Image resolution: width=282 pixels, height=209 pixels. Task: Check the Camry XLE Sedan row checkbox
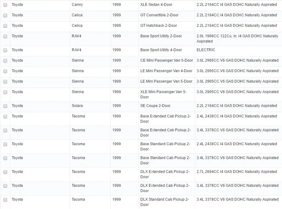5,5
